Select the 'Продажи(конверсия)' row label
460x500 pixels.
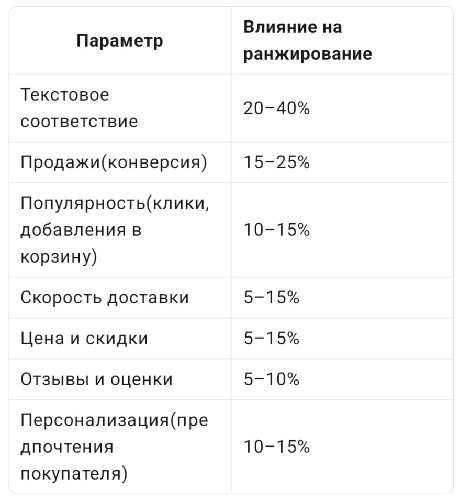coord(114,162)
